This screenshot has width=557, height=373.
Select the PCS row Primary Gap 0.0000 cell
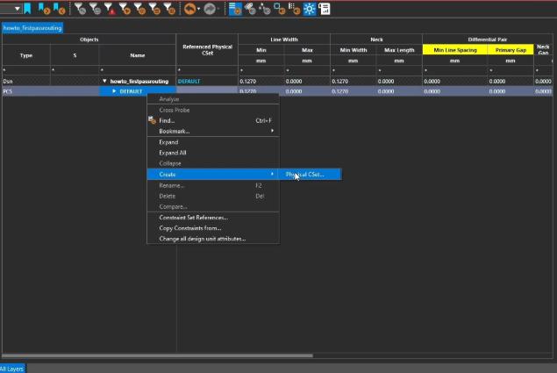511,91
